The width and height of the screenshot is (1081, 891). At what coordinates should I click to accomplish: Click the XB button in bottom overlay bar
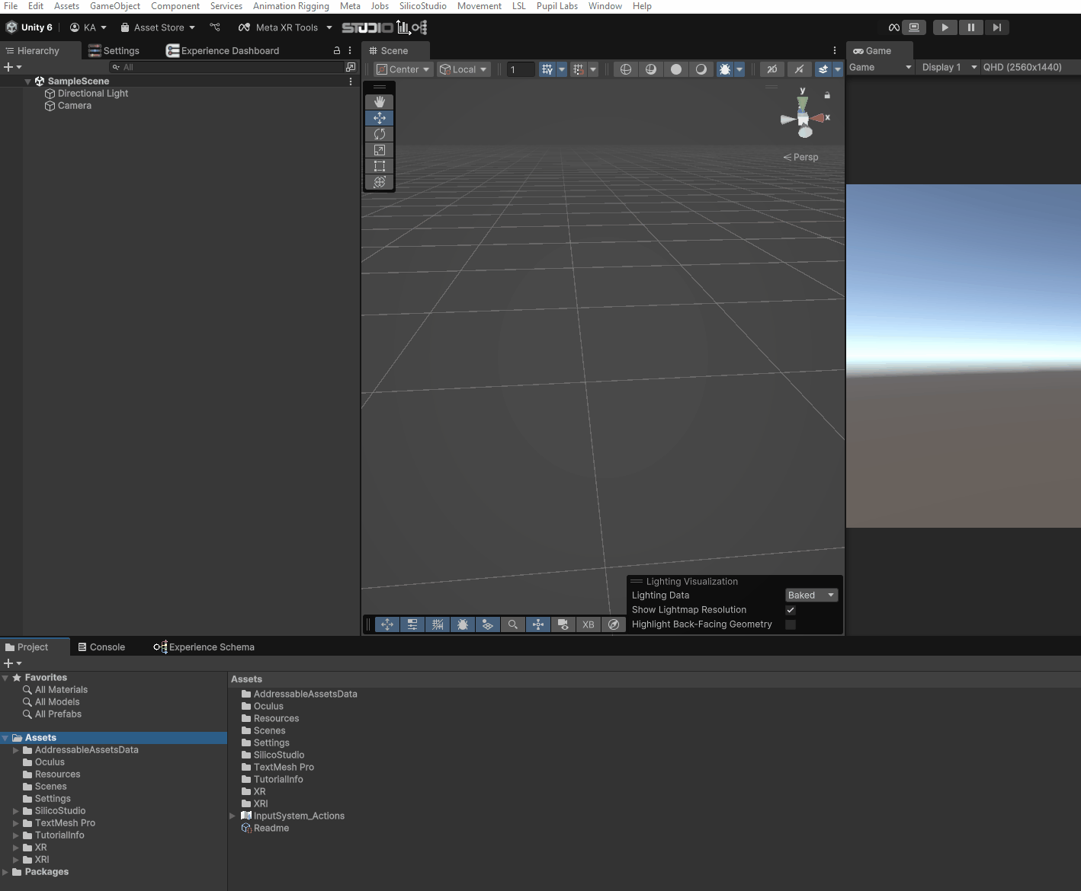click(589, 624)
